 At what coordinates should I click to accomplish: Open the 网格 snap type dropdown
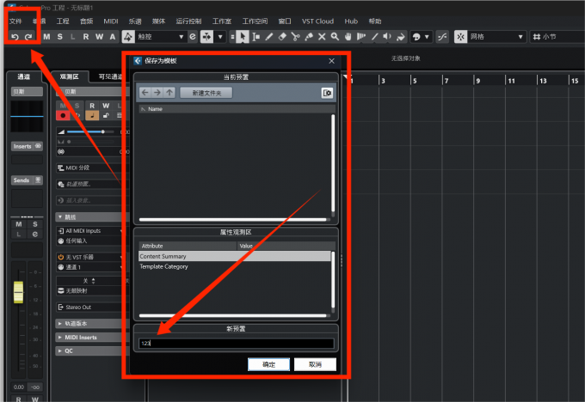[x=520, y=37]
